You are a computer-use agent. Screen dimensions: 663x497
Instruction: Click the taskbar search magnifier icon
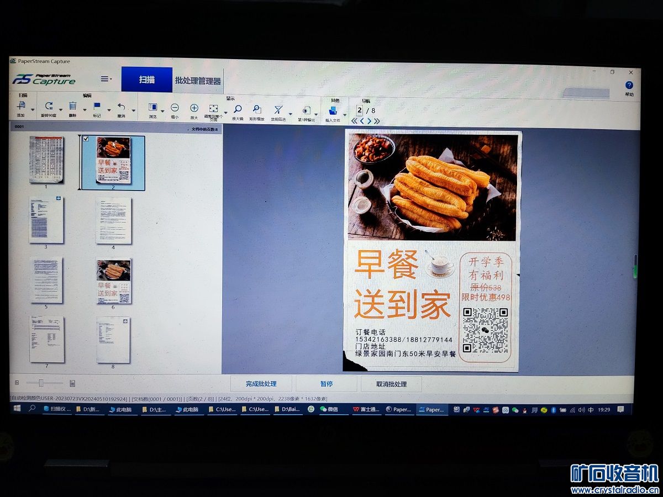click(x=32, y=409)
